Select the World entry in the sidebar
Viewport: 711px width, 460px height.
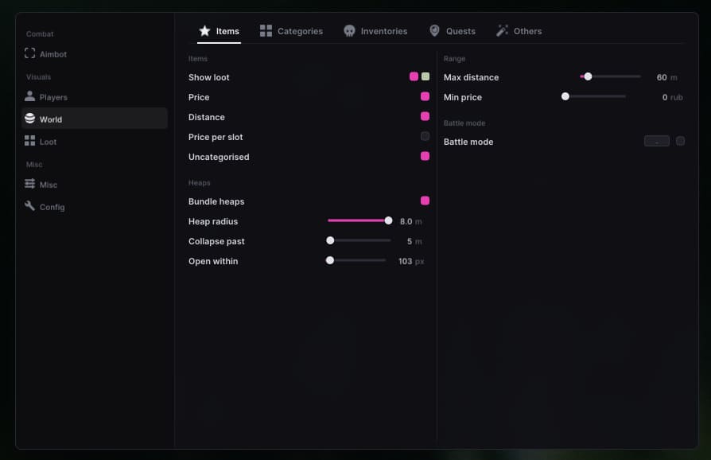95,119
